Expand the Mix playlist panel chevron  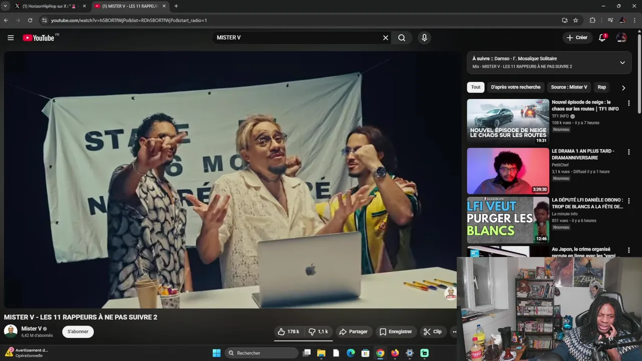click(622, 63)
